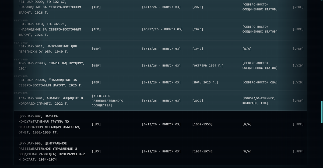Click location cell in FBI-UAP-D009 row
The height and width of the screenshot is (168, 323).
tap(260, 7)
